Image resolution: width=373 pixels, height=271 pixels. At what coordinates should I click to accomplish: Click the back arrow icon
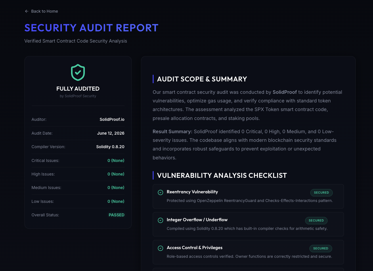click(27, 11)
